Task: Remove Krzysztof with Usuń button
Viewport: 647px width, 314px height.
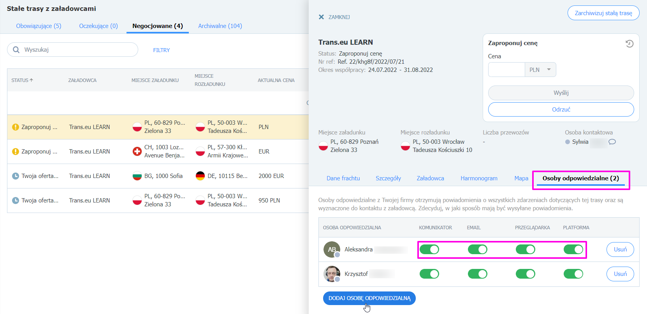Action: [x=620, y=274]
